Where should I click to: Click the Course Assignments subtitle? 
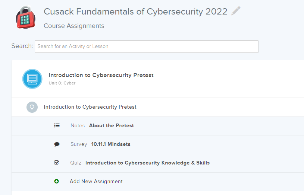click(74, 26)
